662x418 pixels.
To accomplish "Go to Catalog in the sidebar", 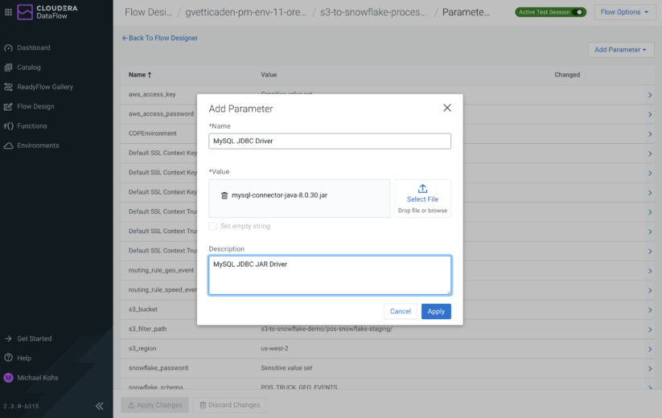I will pyautogui.click(x=29, y=67).
